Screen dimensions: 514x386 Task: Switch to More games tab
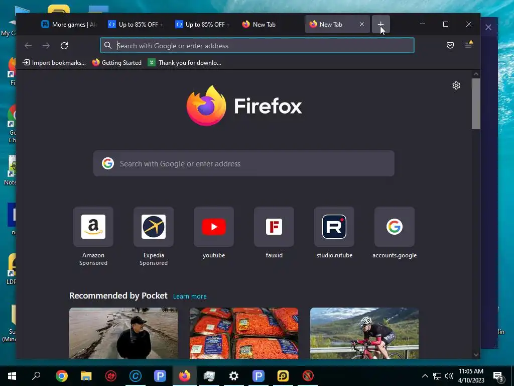(69, 24)
